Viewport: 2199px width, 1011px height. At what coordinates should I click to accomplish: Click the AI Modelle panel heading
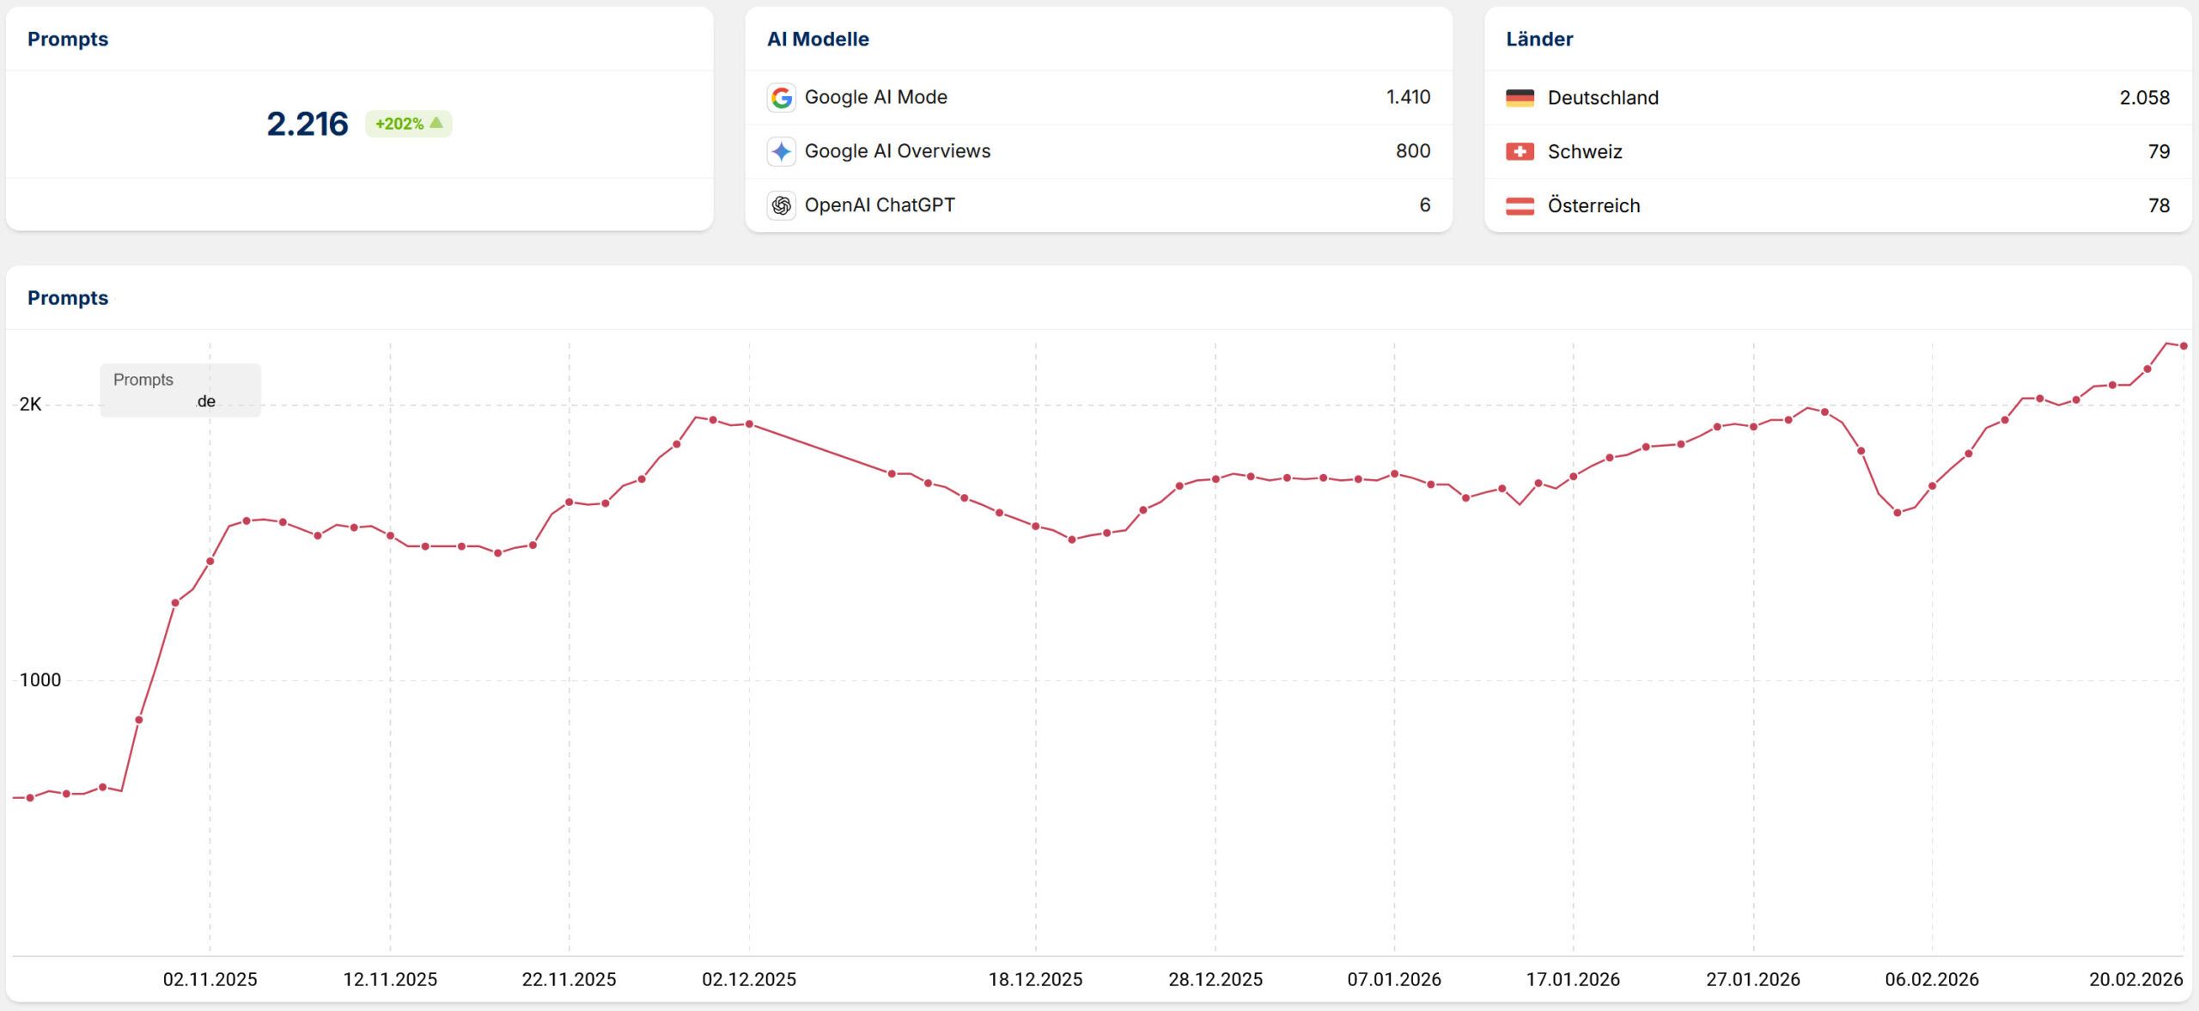tap(817, 40)
